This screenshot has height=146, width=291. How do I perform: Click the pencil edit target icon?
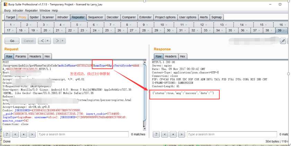(283, 41)
